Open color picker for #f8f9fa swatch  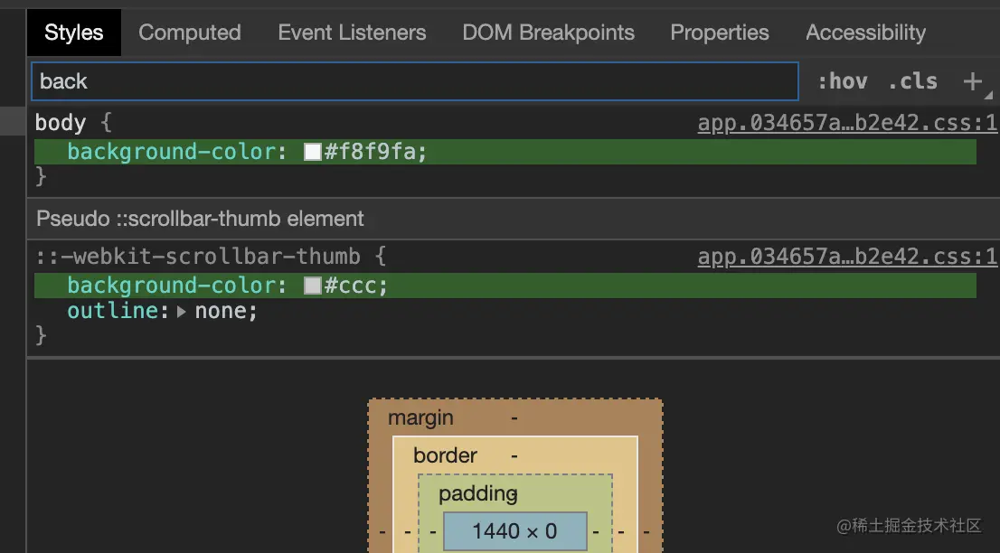313,152
